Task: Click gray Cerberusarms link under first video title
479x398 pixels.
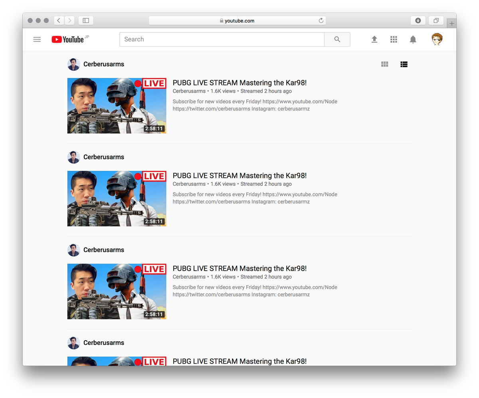Action: [189, 91]
